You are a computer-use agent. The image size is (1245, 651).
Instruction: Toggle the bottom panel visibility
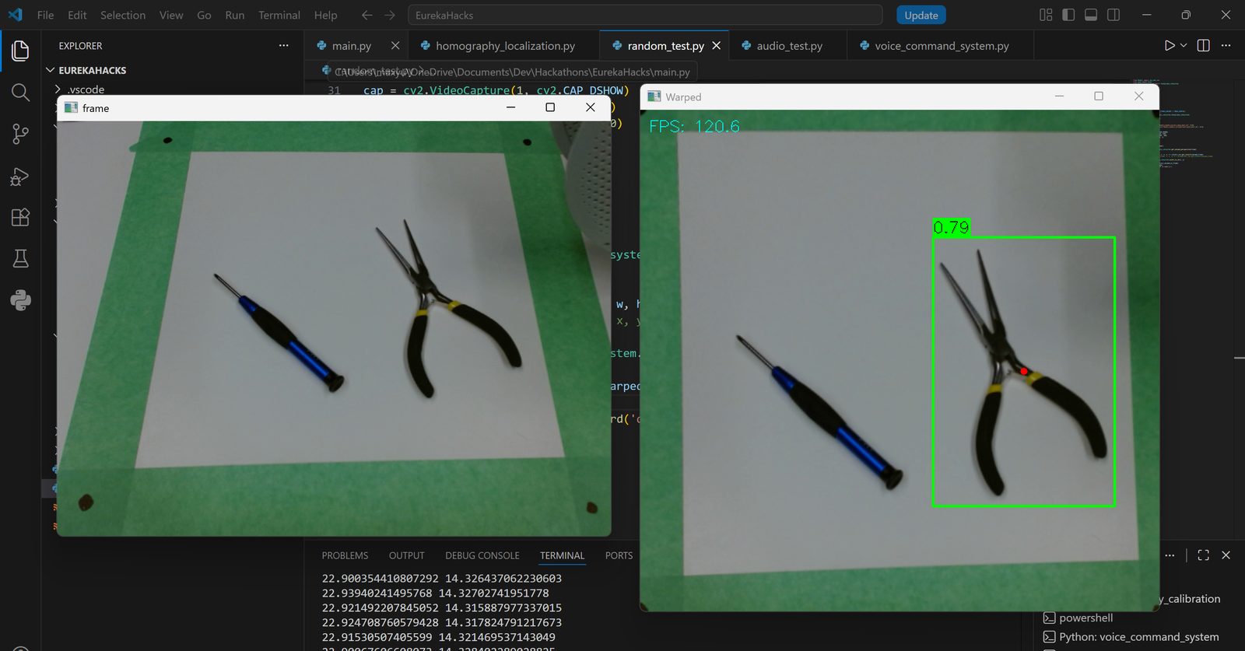pyautogui.click(x=1091, y=15)
